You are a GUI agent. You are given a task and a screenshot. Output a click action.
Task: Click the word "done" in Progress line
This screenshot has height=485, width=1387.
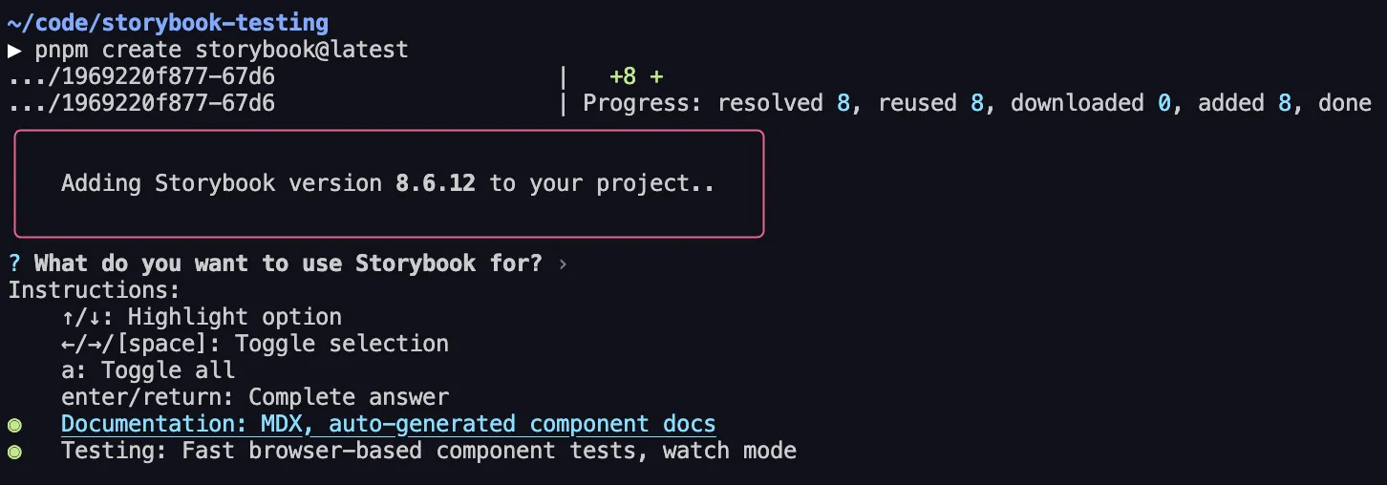(1344, 103)
